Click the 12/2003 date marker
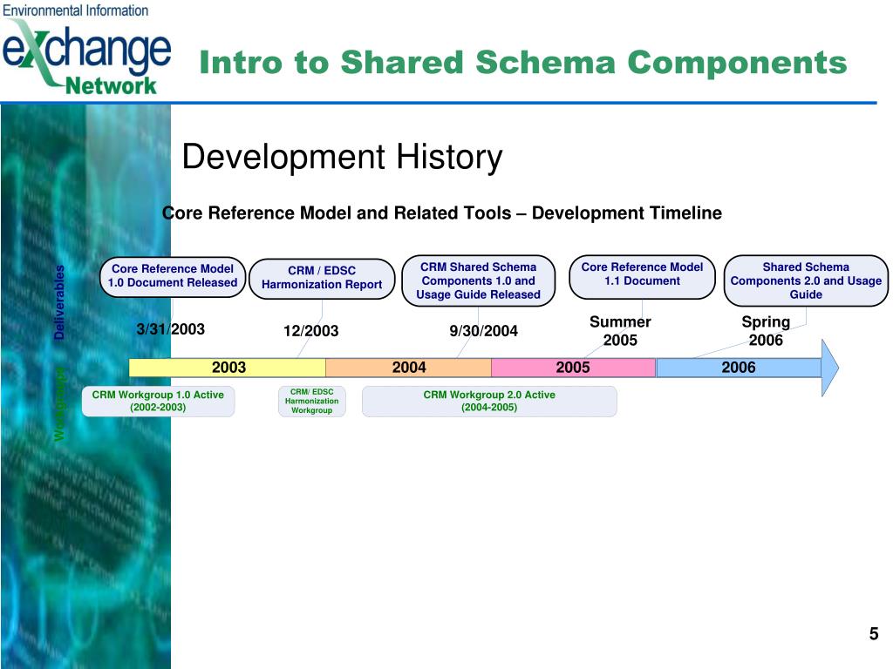The width and height of the screenshot is (893, 669). (310, 331)
